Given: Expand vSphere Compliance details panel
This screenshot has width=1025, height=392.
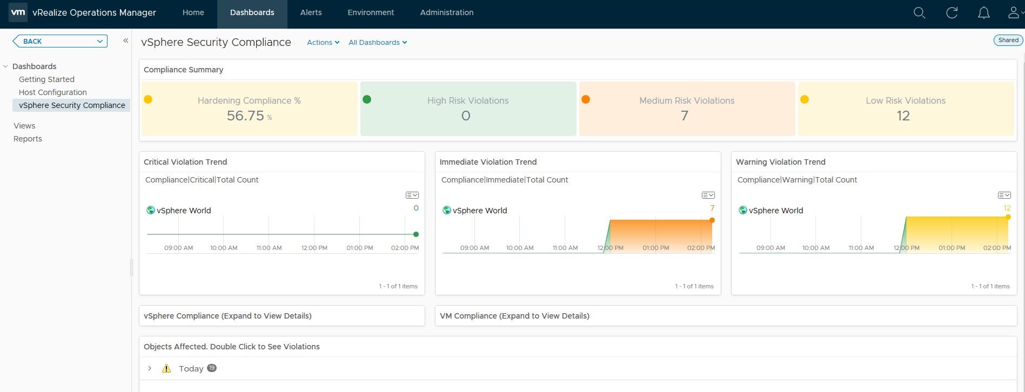Looking at the screenshot, I should (x=282, y=316).
